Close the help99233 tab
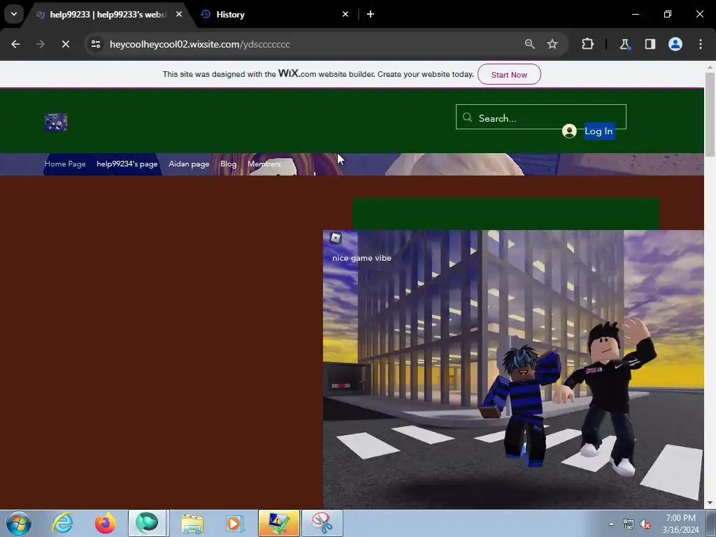716x537 pixels. [179, 14]
